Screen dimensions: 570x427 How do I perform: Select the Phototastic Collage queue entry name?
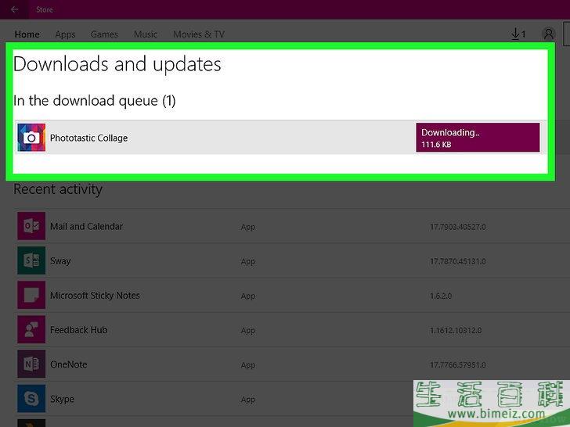point(88,138)
